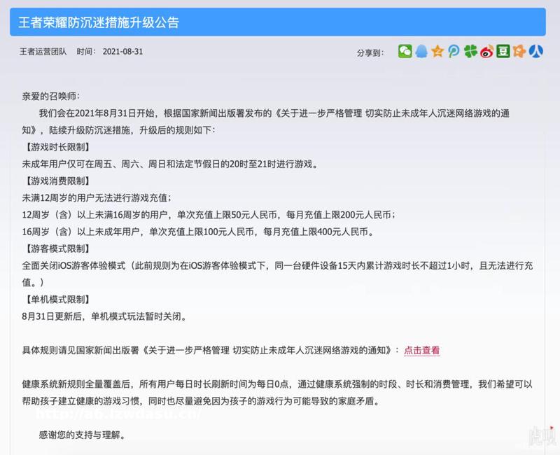Click the 感谢您的支持与理解 closing line
The width and height of the screenshot is (560, 455).
click(x=83, y=435)
